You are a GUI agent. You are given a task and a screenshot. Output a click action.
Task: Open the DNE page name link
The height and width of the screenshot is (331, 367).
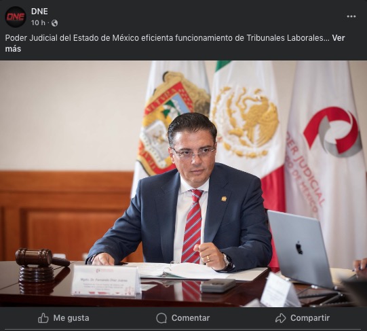click(39, 12)
